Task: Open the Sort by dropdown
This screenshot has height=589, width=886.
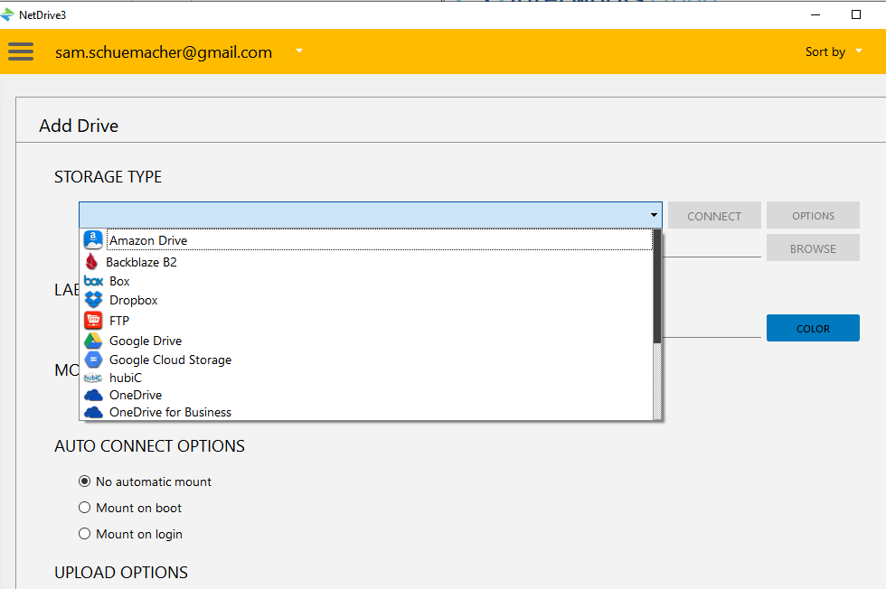Action: [x=834, y=51]
